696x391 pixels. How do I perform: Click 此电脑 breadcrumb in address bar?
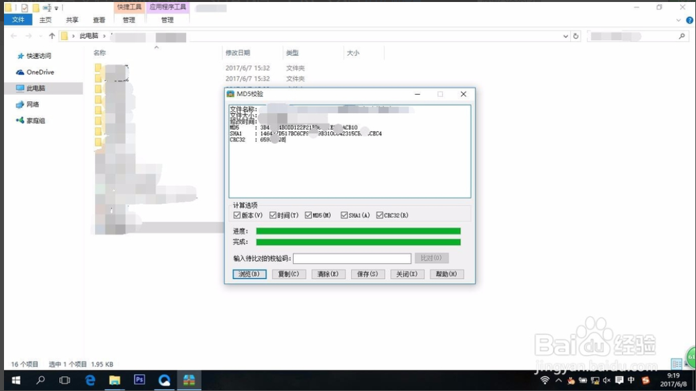pyautogui.click(x=89, y=36)
